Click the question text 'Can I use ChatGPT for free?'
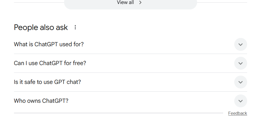This screenshot has width=260, height=127. (50, 63)
